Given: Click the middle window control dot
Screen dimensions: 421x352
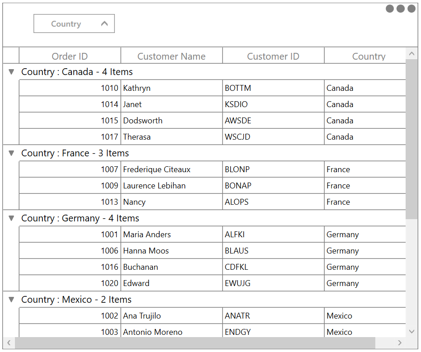Looking at the screenshot, I should [400, 8].
